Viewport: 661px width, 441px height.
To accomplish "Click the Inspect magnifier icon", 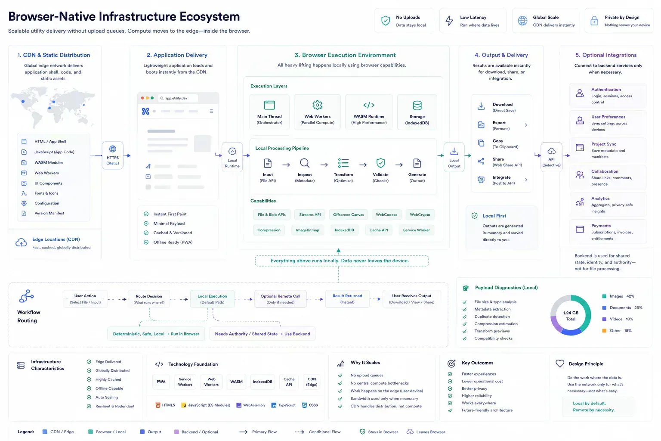I will point(305,163).
